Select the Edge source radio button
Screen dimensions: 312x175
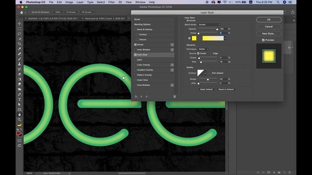coord(211,53)
